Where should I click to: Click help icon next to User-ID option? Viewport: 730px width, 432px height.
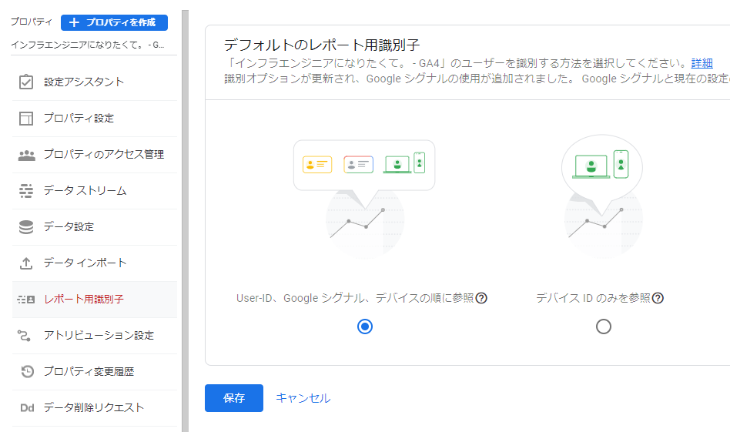click(481, 298)
